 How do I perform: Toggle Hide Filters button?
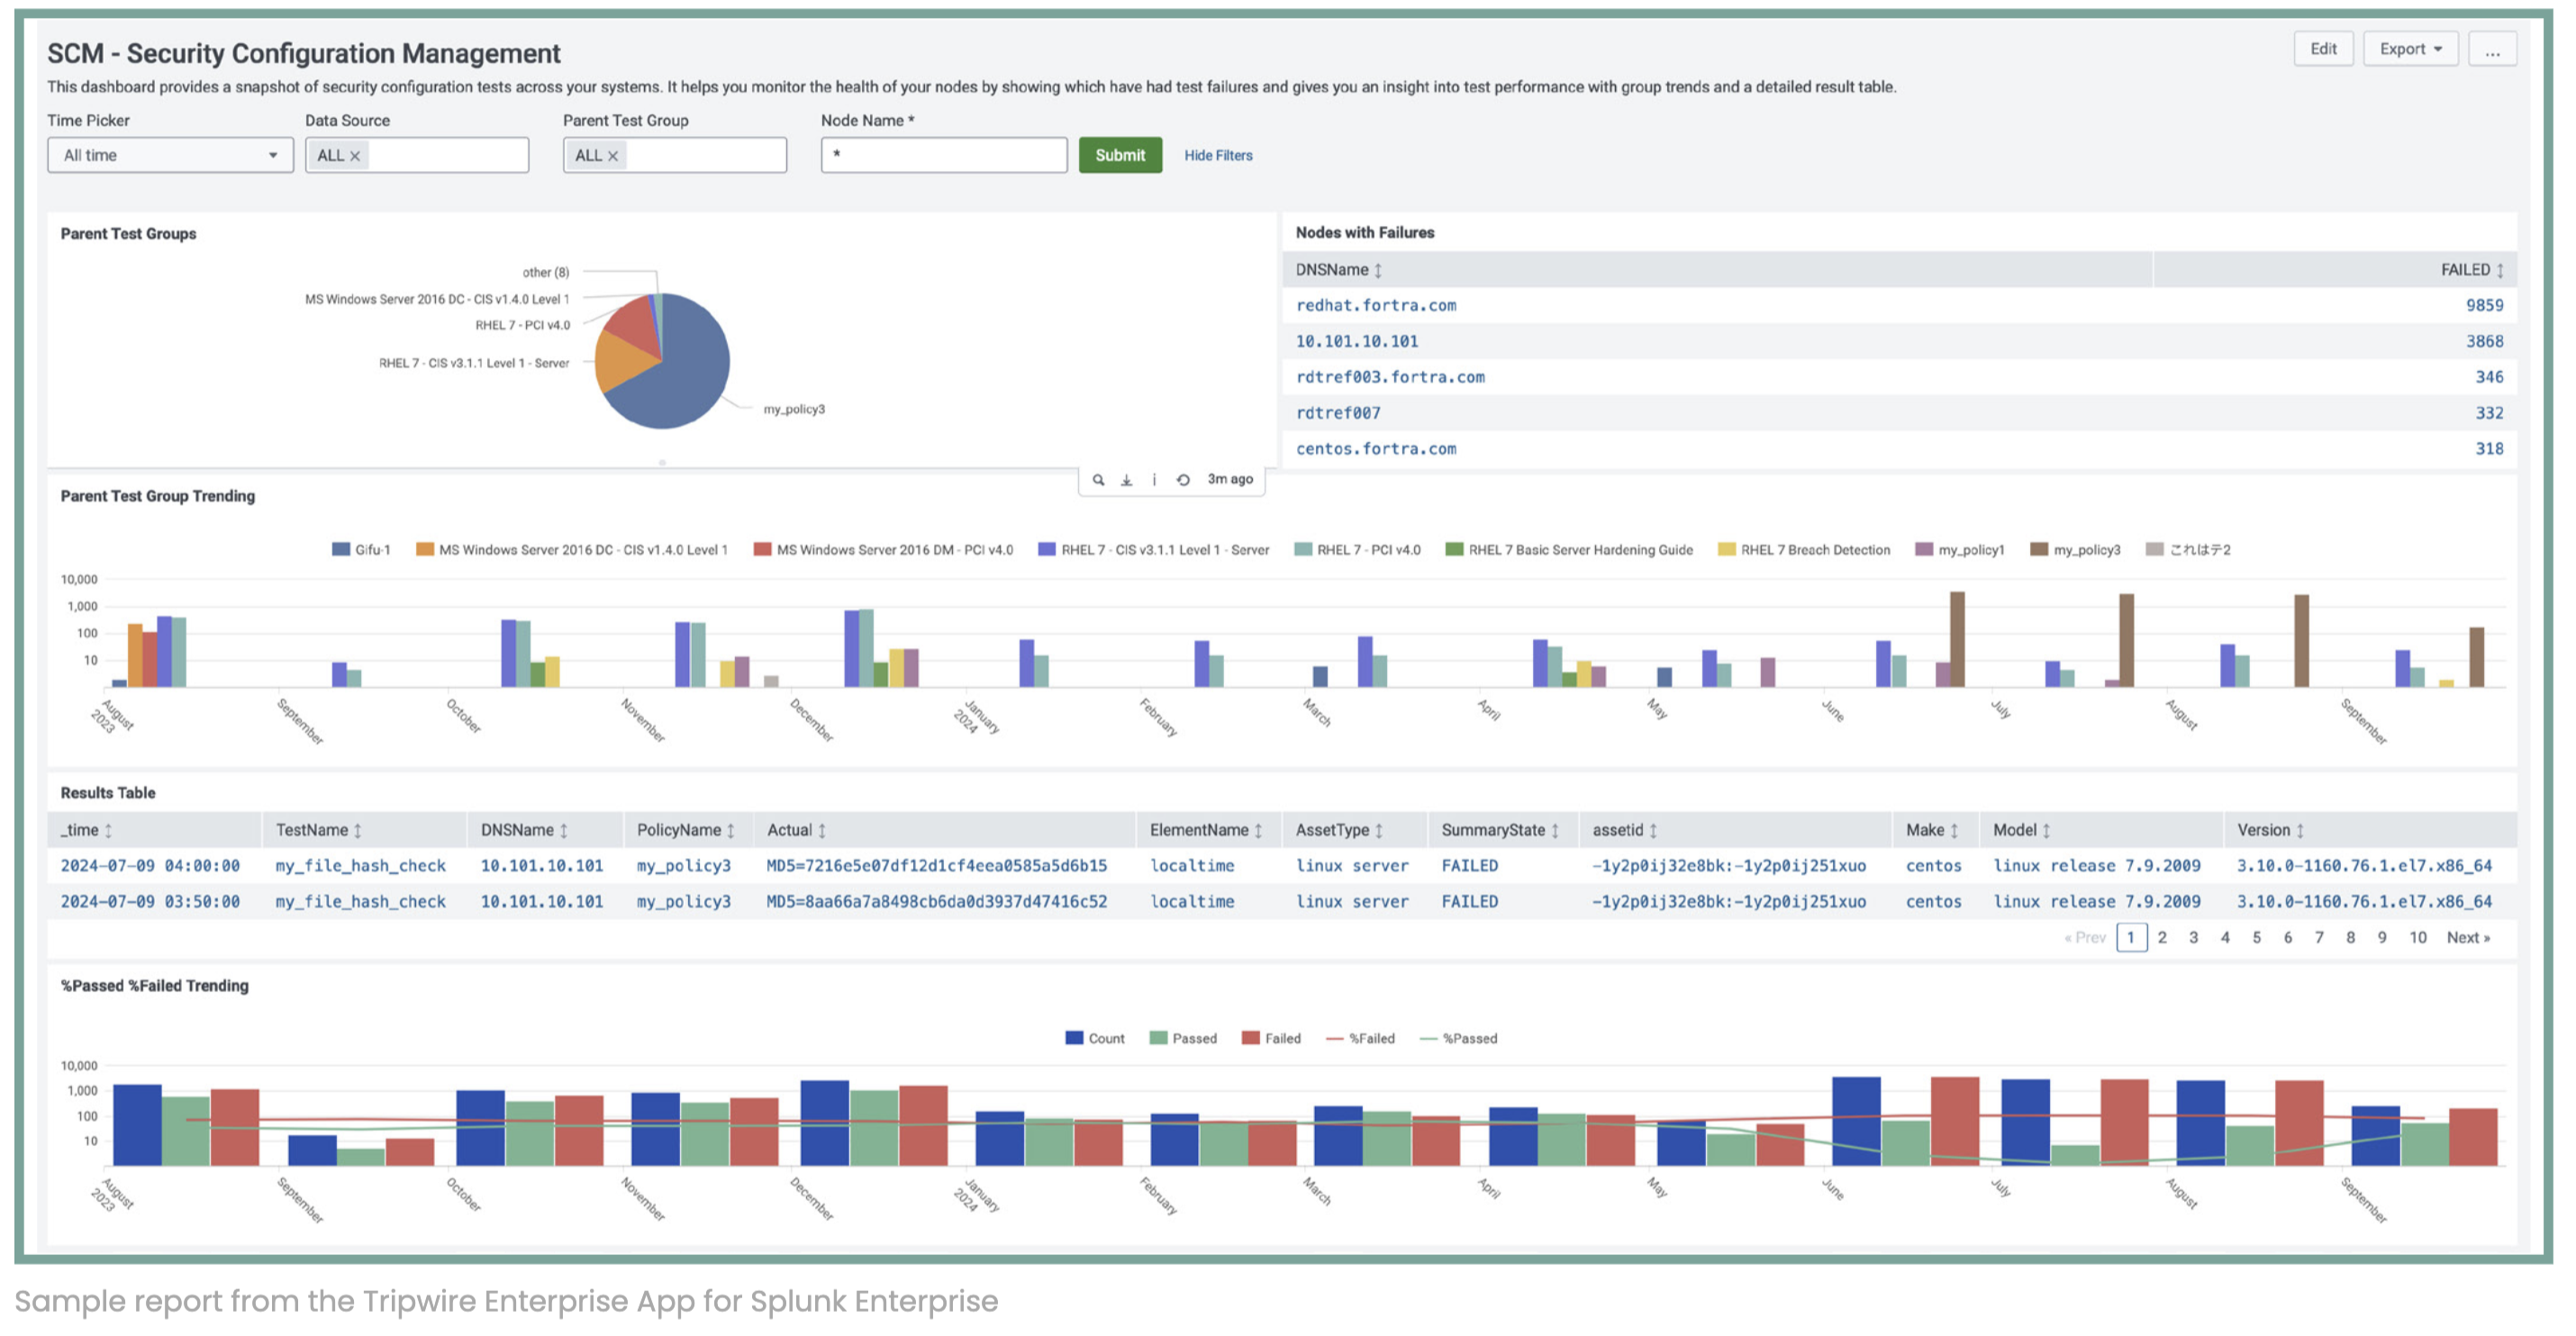1217,155
